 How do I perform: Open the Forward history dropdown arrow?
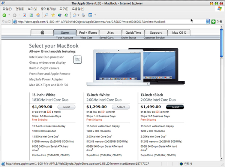tap(19, 15)
